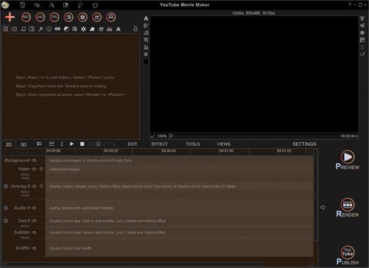
Task: Click the download arrow icon above media panel
Action: click(135, 29)
